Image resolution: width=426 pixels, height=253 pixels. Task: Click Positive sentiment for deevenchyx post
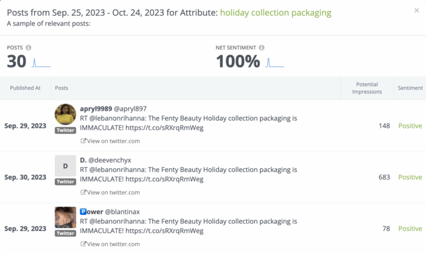point(410,177)
